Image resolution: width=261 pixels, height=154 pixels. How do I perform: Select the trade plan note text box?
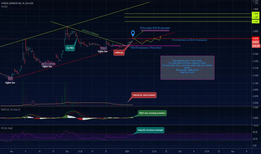point(187,67)
